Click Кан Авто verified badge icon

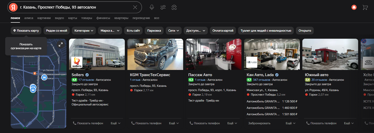tap(277, 75)
